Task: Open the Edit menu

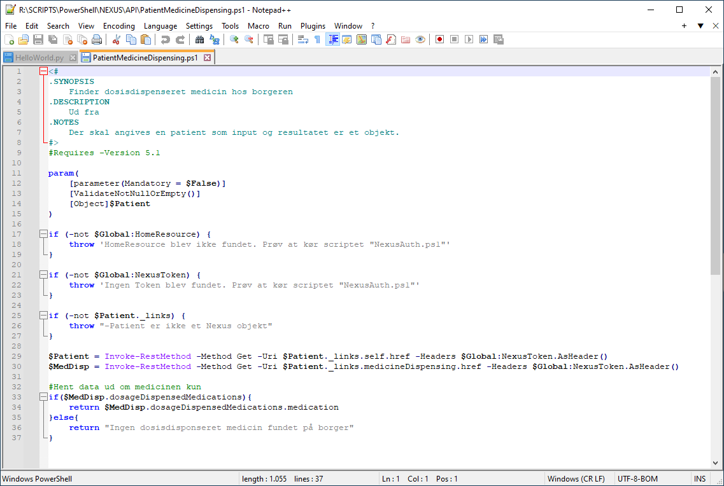Action: tap(32, 26)
